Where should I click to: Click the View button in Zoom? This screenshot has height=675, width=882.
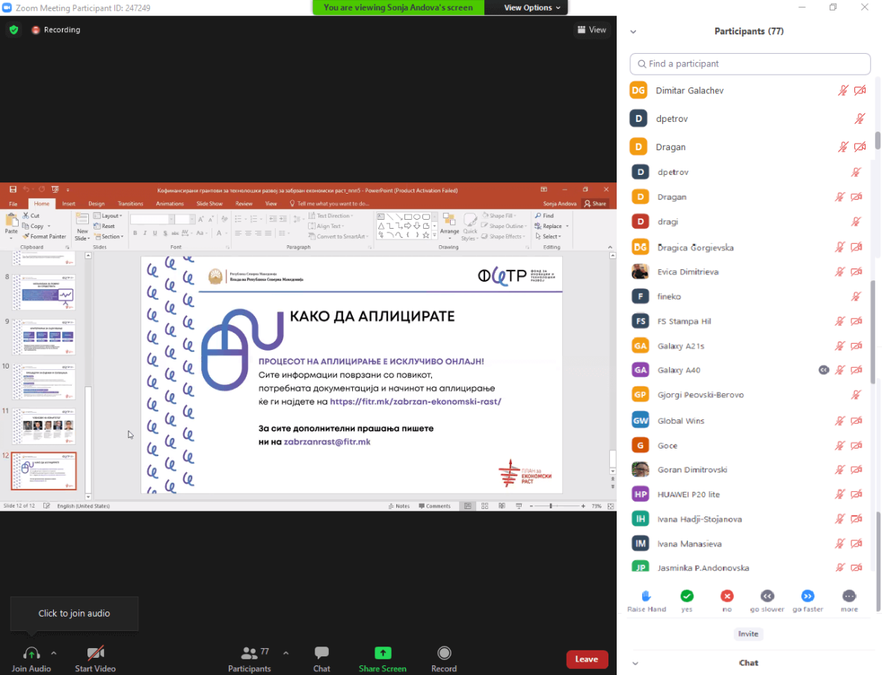pyautogui.click(x=592, y=30)
